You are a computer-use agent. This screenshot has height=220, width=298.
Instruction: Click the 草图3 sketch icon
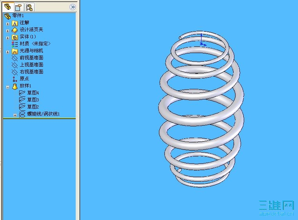(22, 100)
